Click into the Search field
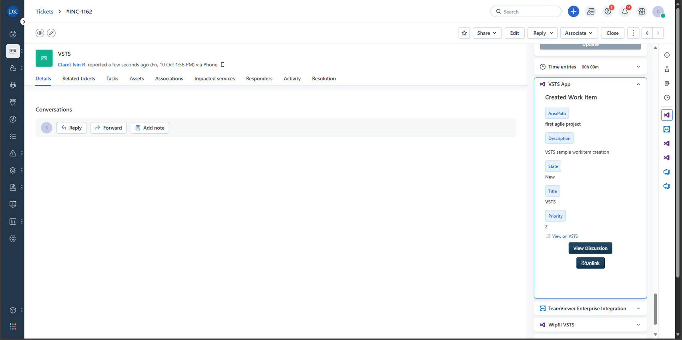Viewport: 682px width, 340px height. coord(526,12)
